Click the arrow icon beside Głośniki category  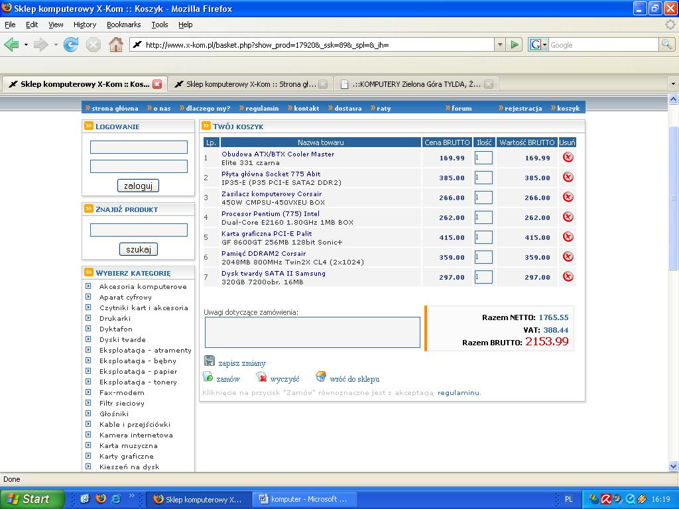(88, 414)
